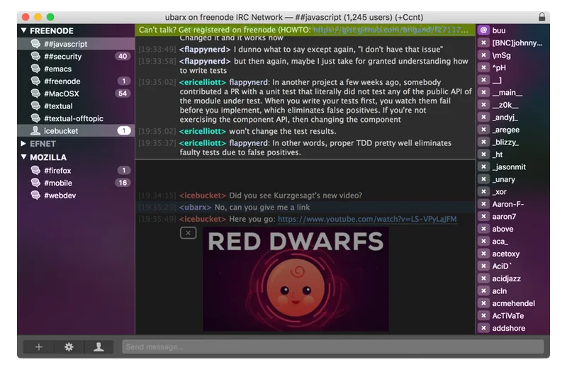Viewport: 567px width, 379px height.
Task: Click the 54 unread badge on #MacOSX
Action: coord(123,94)
